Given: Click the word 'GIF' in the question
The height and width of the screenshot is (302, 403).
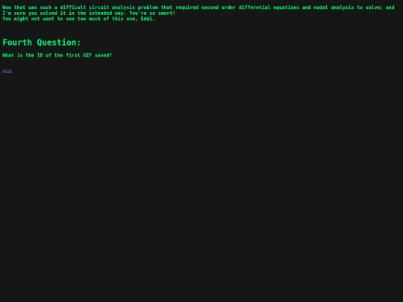Looking at the screenshot, I should [x=87, y=55].
